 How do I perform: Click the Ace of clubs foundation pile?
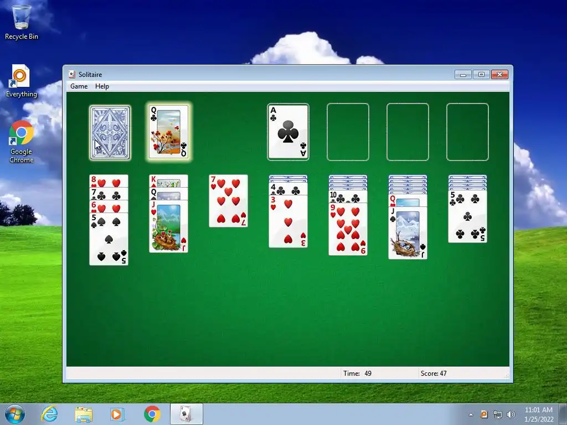pyautogui.click(x=288, y=132)
